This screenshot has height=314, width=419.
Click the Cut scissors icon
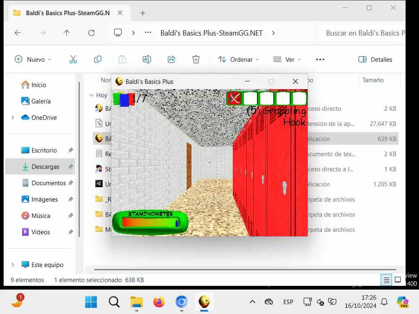click(73, 59)
